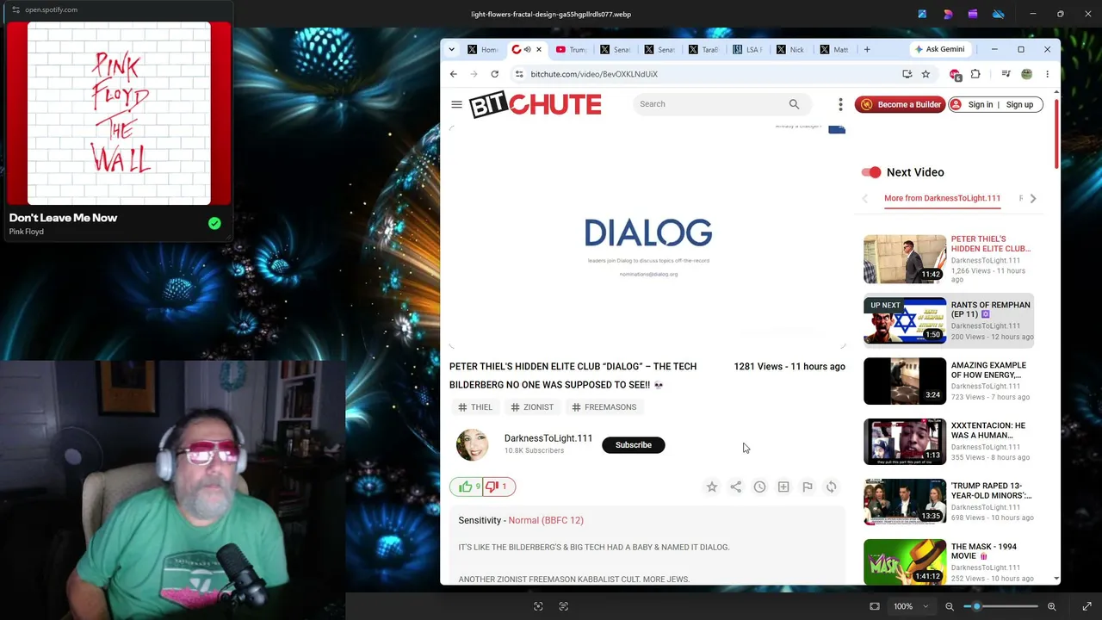Click Pink Floyd The Wall album cover
Screen dimensions: 1102x620
click(119, 114)
